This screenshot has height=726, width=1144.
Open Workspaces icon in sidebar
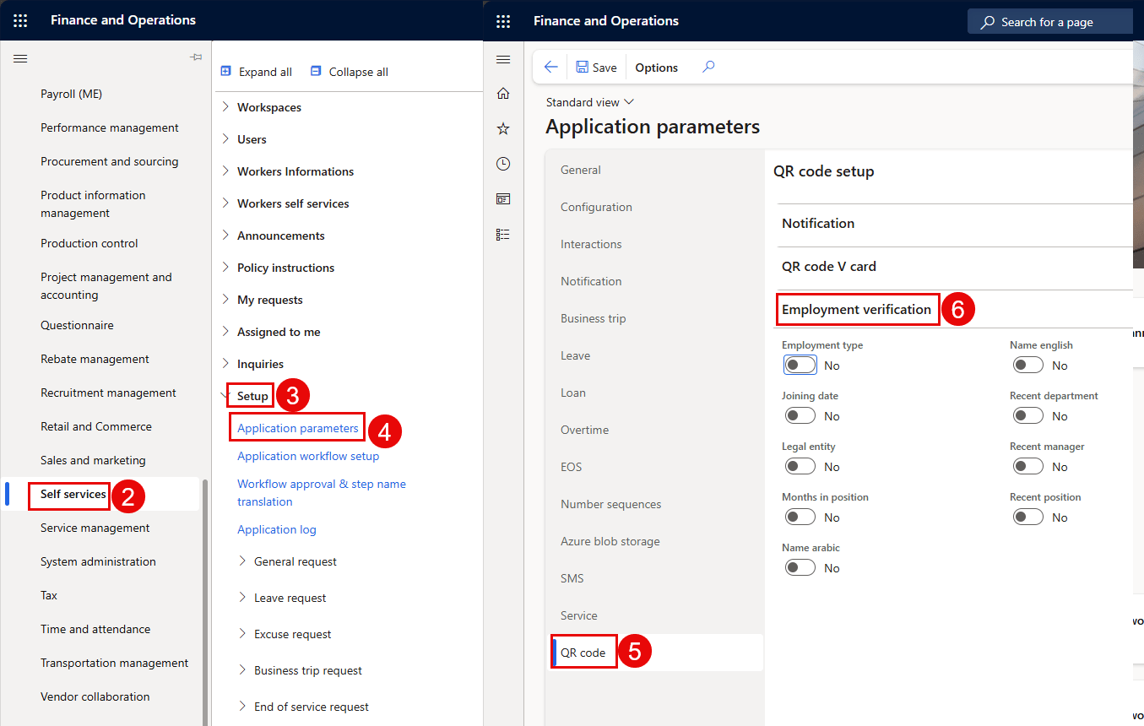[503, 199]
